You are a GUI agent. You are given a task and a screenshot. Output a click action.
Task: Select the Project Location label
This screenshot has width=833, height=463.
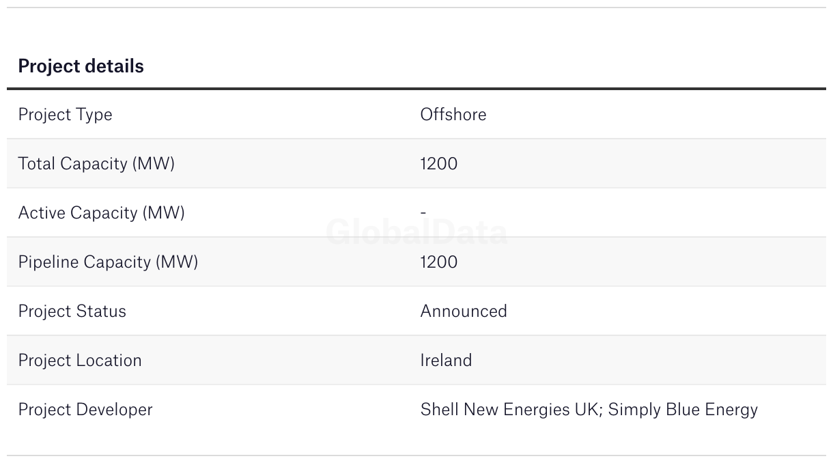click(x=80, y=361)
